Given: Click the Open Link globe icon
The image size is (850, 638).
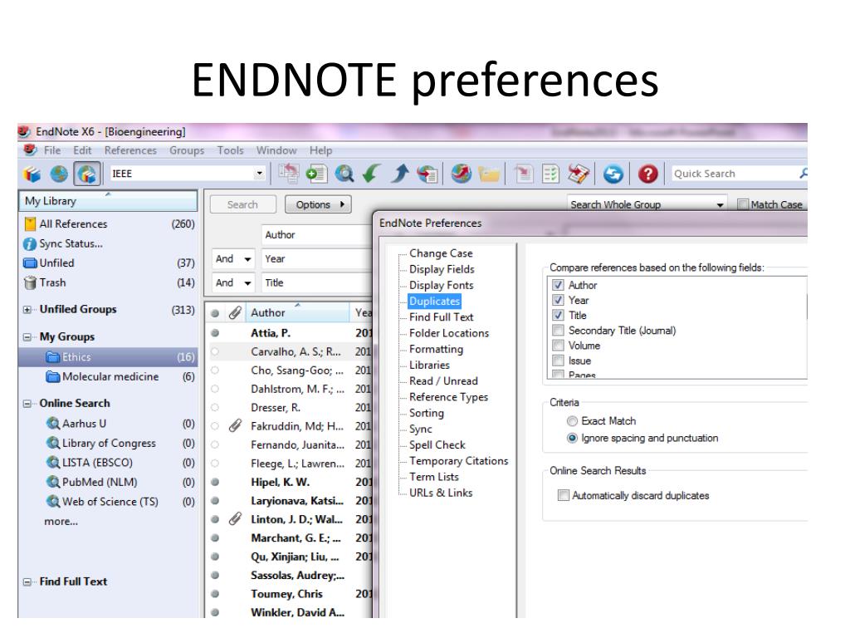Looking at the screenshot, I should click(x=462, y=174).
